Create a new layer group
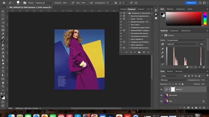The height and width of the screenshot is (117, 209). (x=196, y=108)
